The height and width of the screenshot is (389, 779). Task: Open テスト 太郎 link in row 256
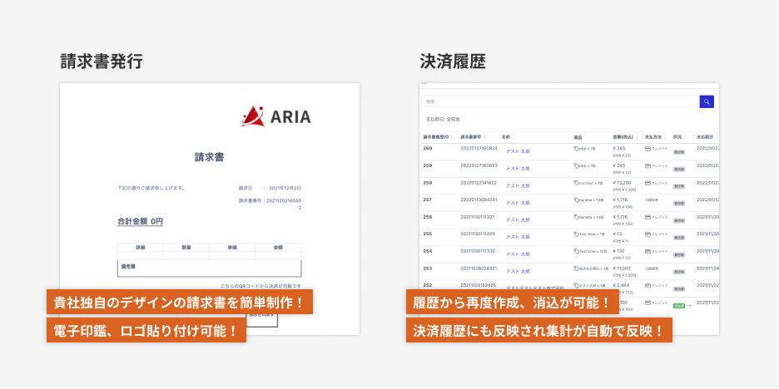pos(519,219)
